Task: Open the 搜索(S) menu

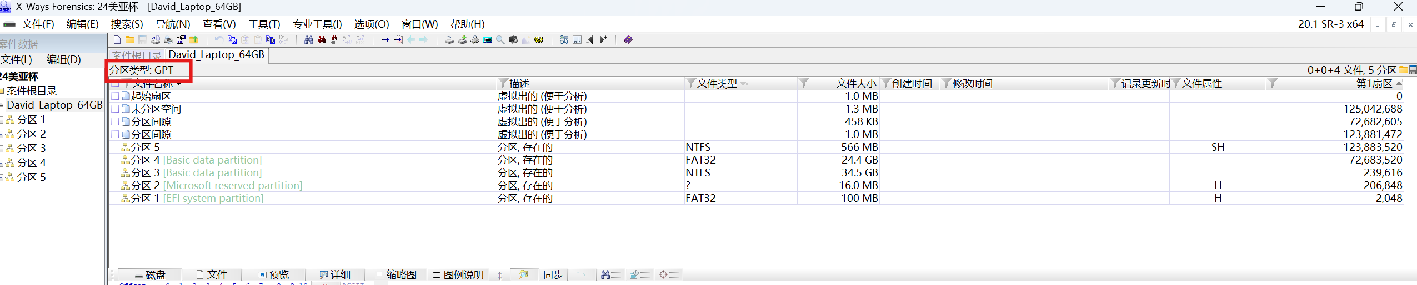Action: [127, 24]
